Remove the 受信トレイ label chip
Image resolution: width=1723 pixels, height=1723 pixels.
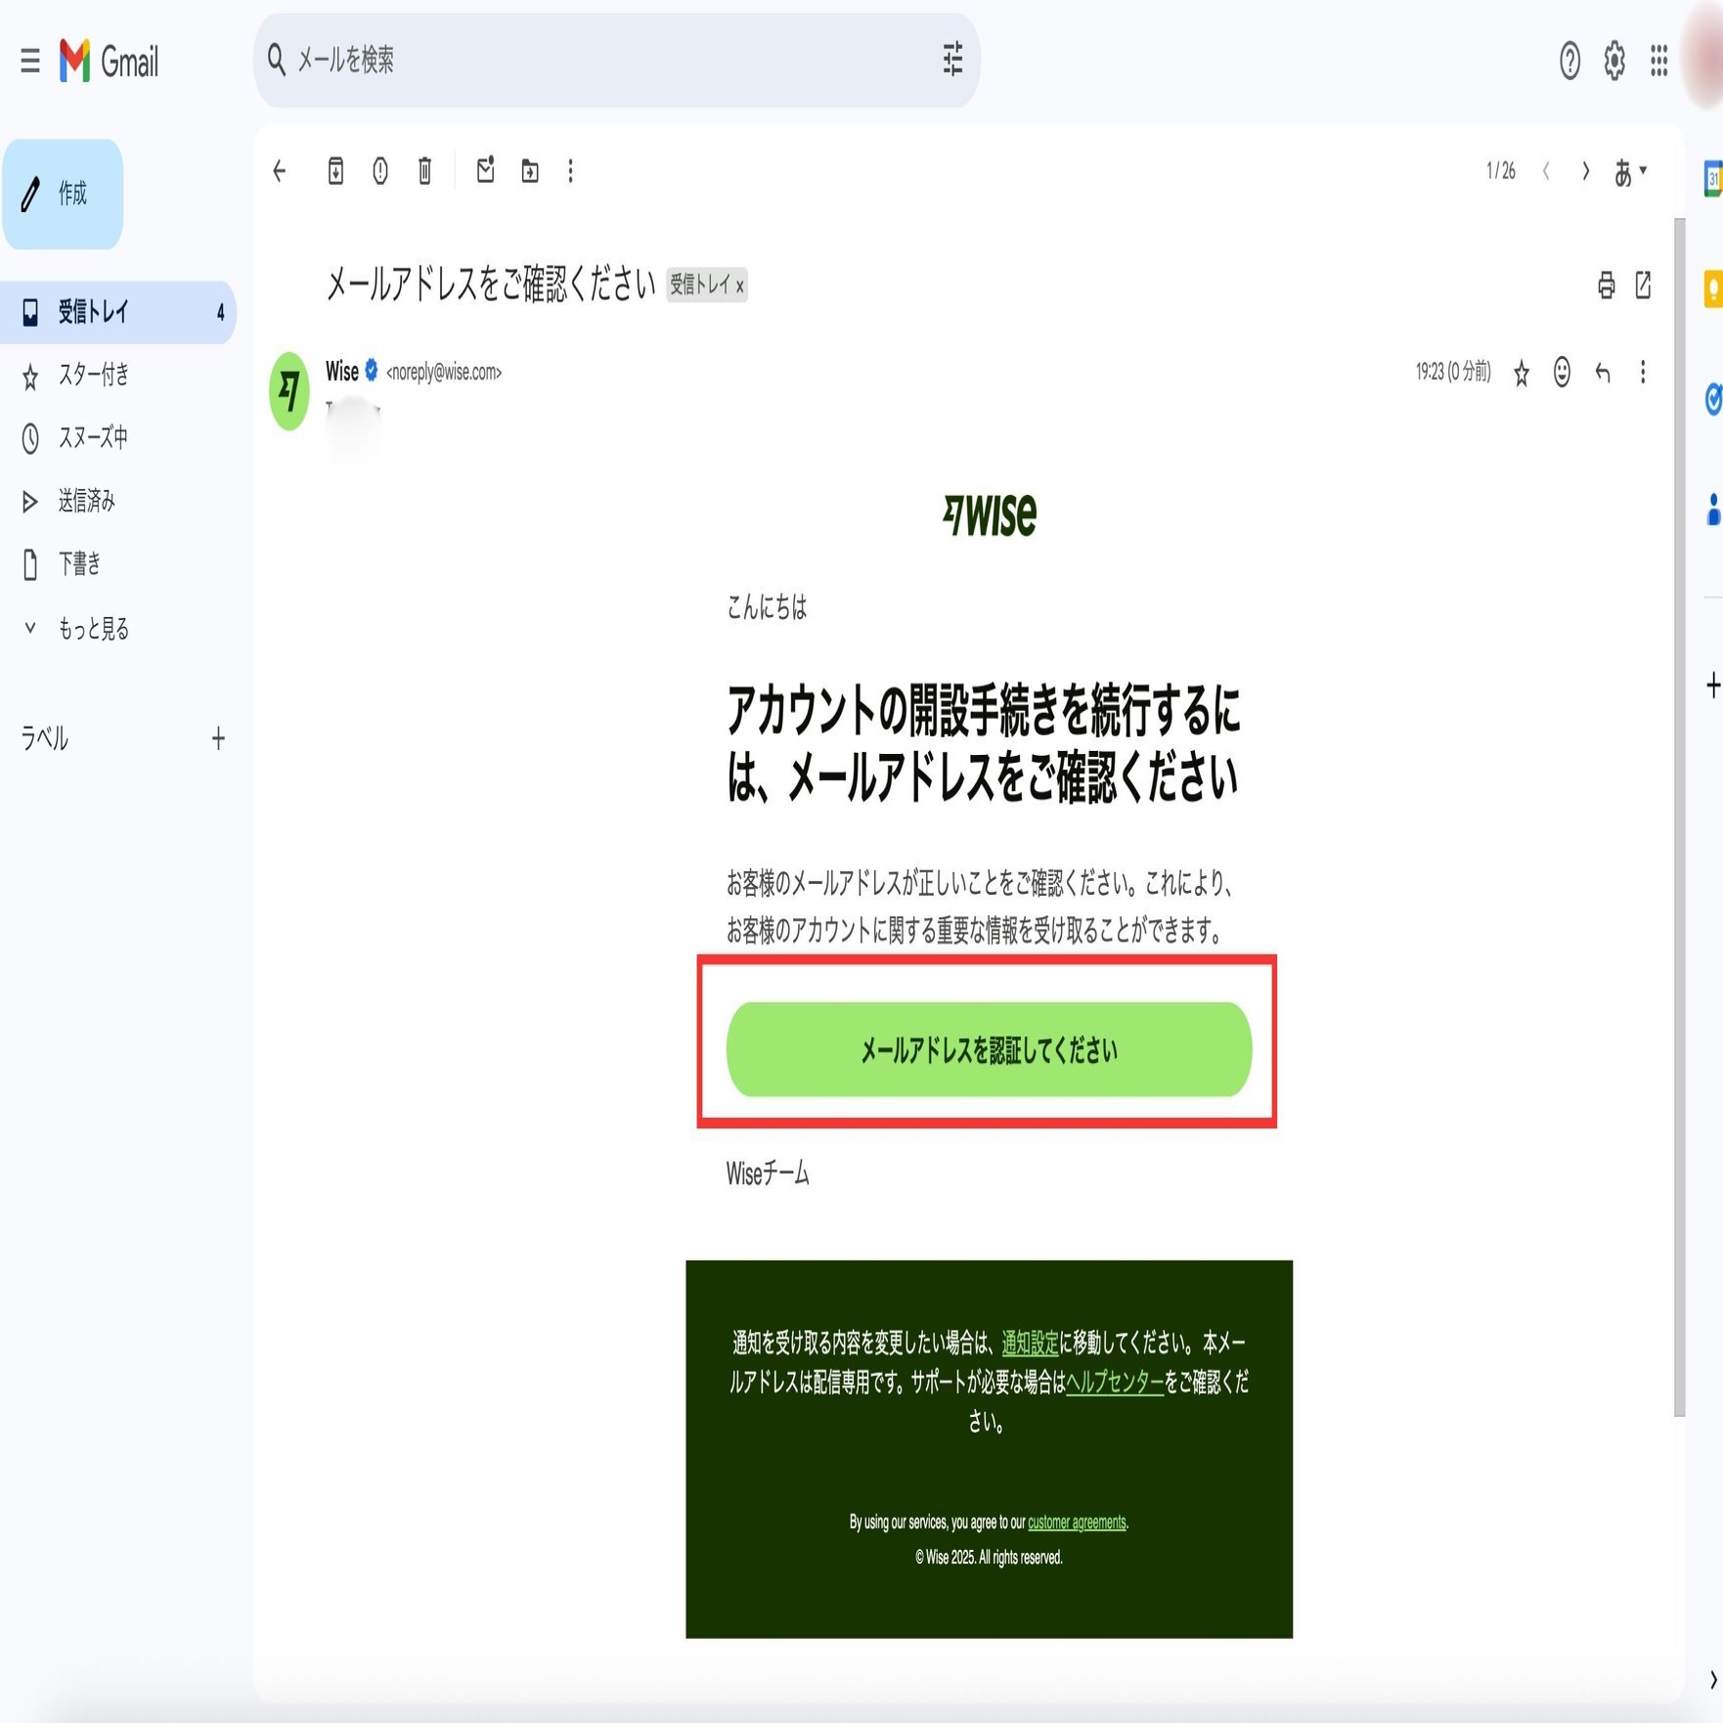740,287
